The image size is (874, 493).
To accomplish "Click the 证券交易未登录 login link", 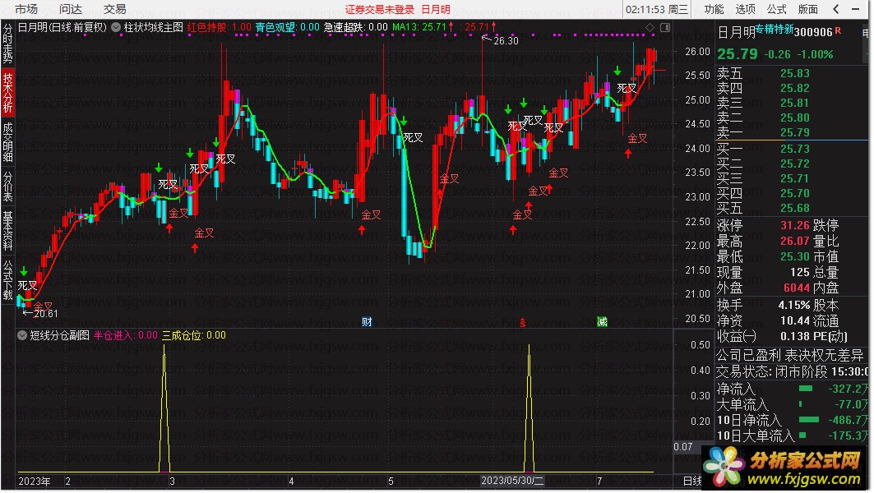I will click(x=380, y=10).
